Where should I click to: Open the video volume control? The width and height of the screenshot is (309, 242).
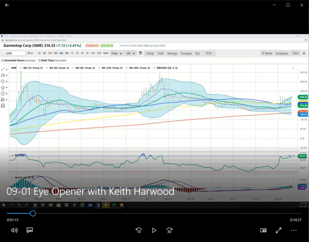click(x=14, y=231)
